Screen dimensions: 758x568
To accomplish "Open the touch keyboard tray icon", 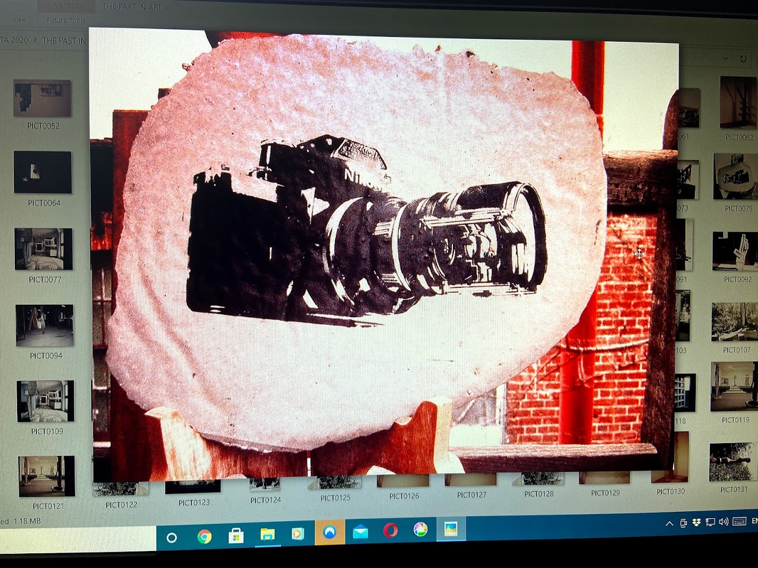I will (x=739, y=521).
